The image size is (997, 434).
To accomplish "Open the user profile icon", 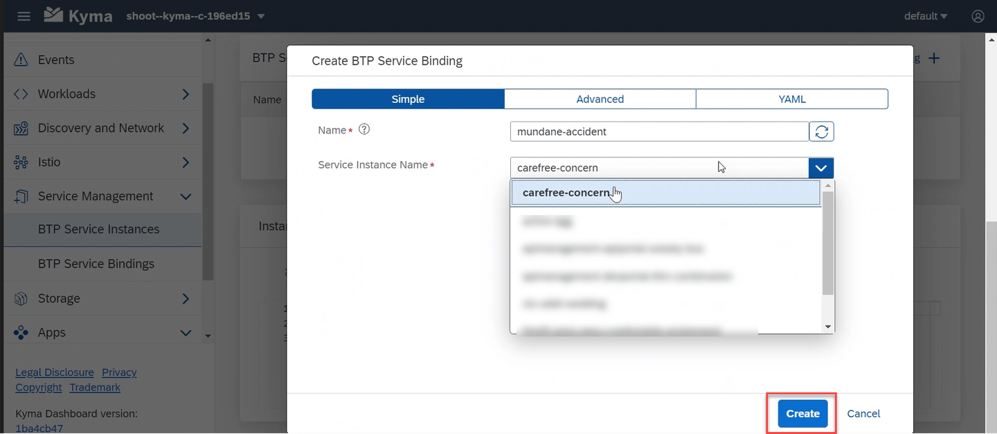I will (x=978, y=16).
